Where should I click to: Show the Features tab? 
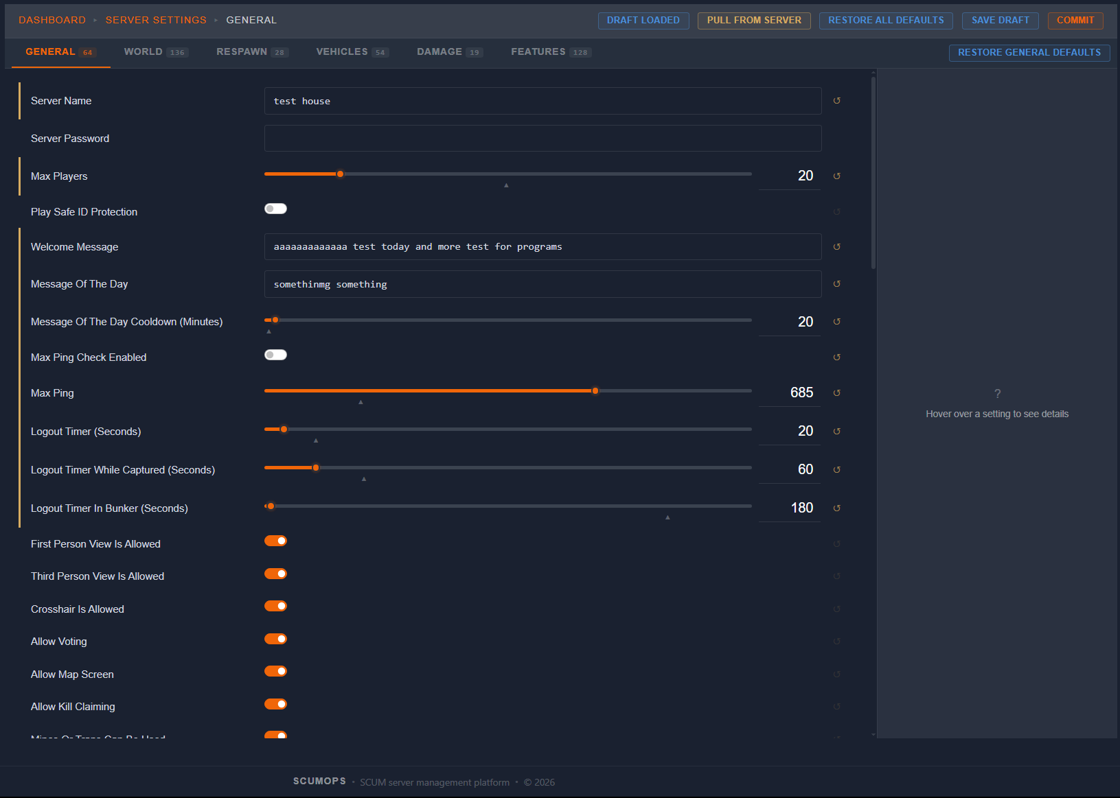click(551, 52)
